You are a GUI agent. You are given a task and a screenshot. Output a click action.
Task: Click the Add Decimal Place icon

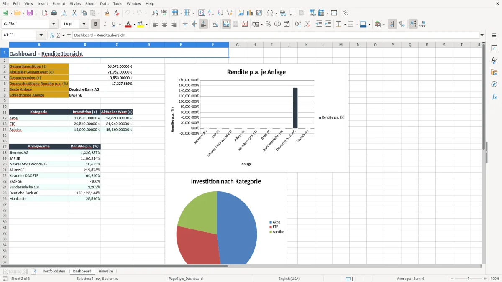(x=298, y=24)
